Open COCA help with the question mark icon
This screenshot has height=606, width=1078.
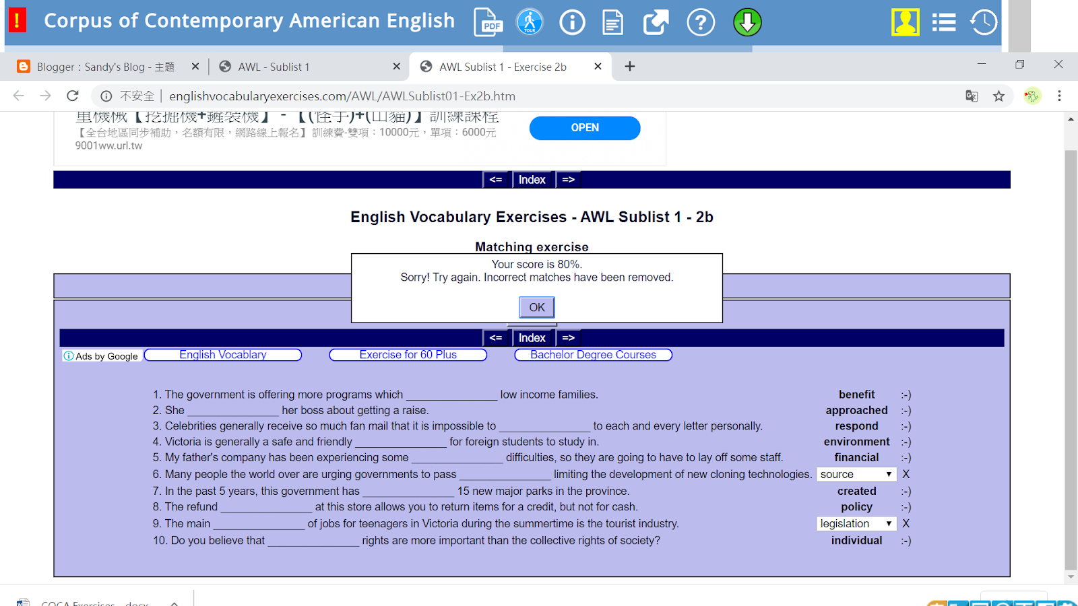pos(701,22)
